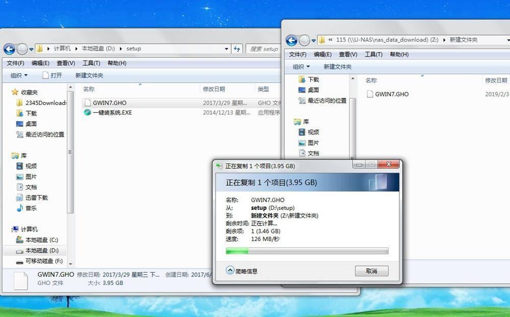Cancel the file copy with 取消

tap(371, 271)
